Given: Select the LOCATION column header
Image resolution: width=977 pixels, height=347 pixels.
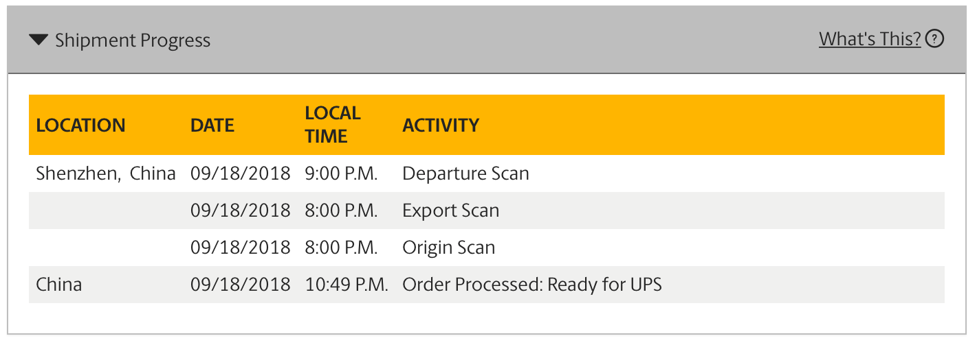Looking at the screenshot, I should (x=80, y=125).
